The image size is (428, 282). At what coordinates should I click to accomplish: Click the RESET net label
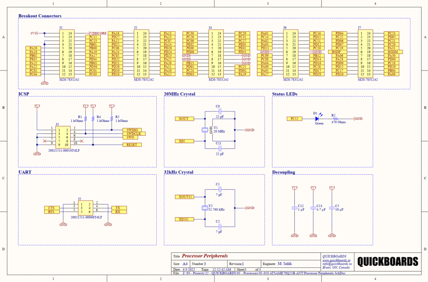click(132, 145)
